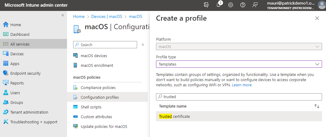
Task: Expand the Profile type dropdown
Action: (x=239, y=64)
